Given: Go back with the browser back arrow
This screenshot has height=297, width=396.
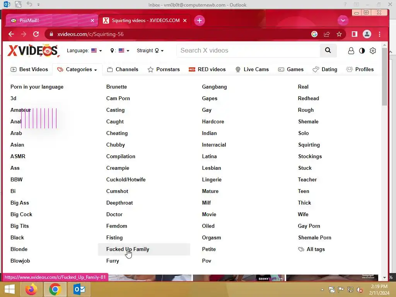Looking at the screenshot, I should click(11, 34).
